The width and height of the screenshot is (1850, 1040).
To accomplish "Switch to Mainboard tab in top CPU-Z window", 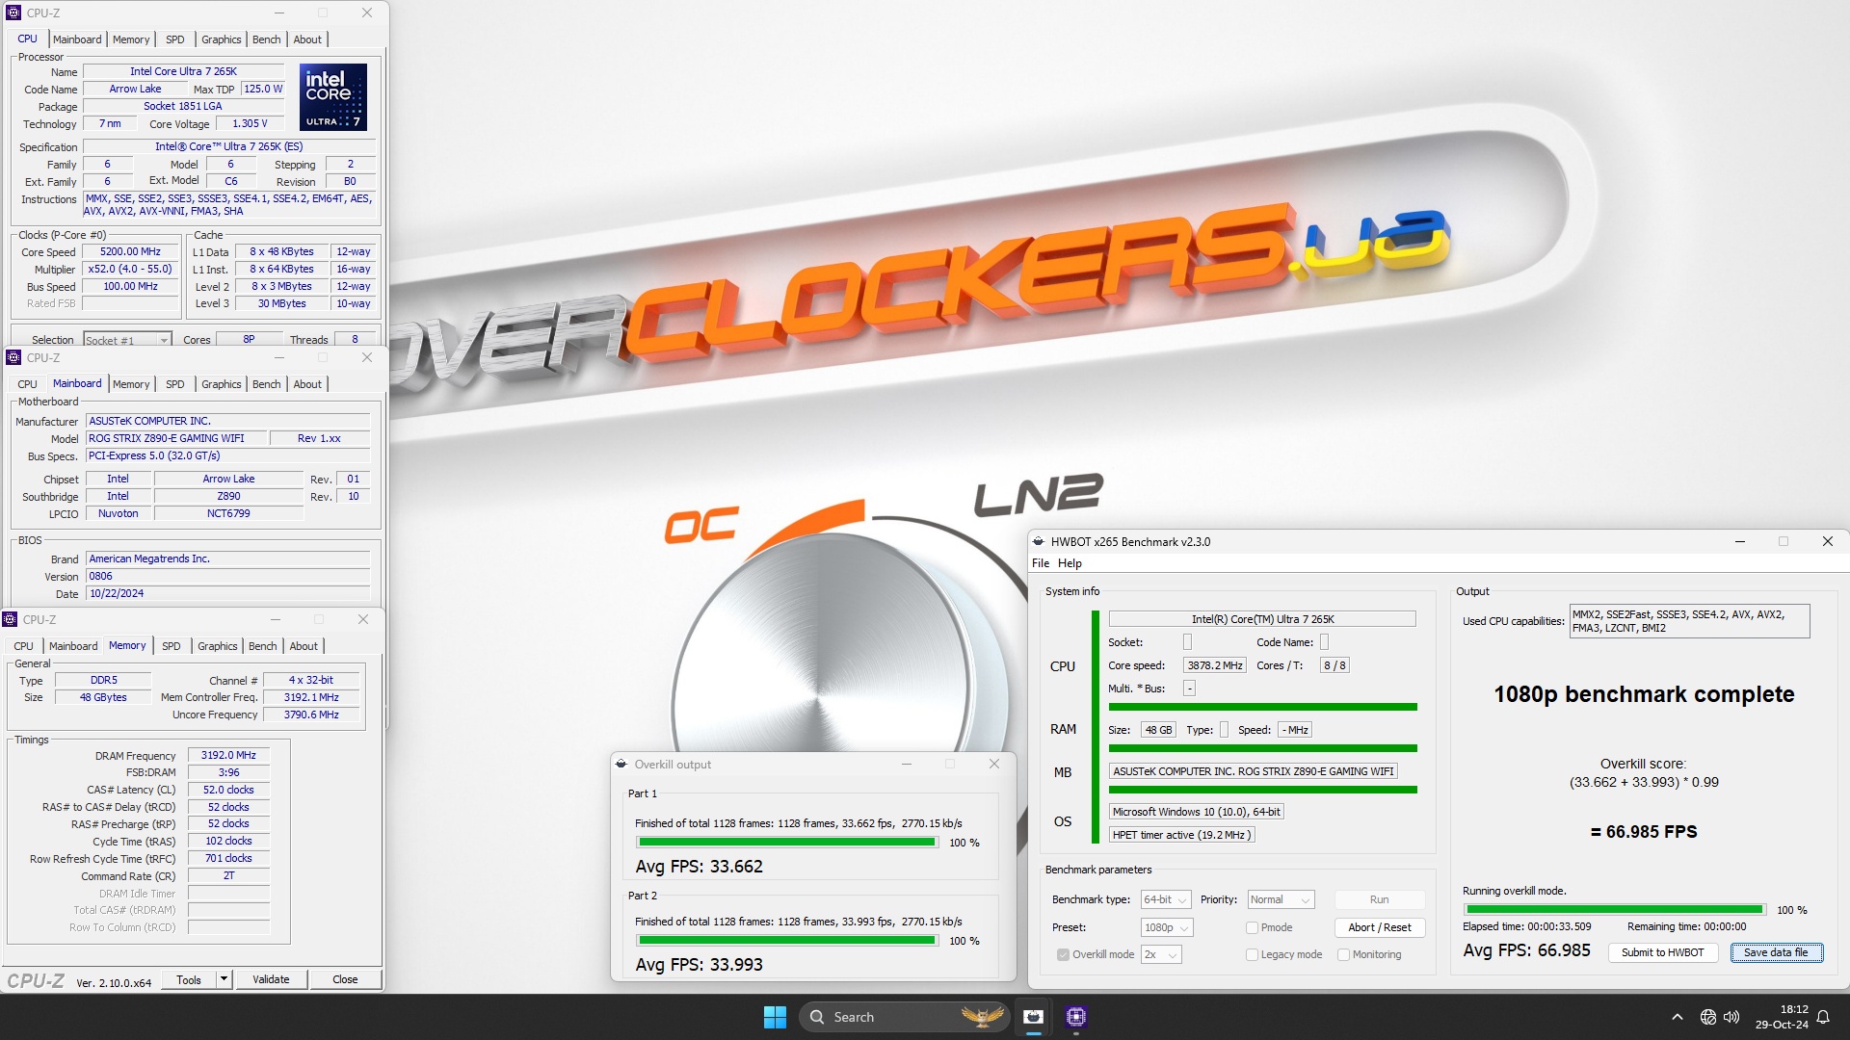I will [77, 39].
